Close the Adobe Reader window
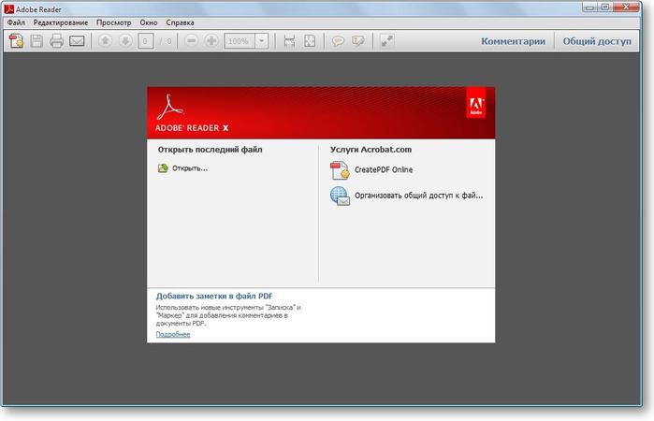 pyautogui.click(x=626, y=7)
